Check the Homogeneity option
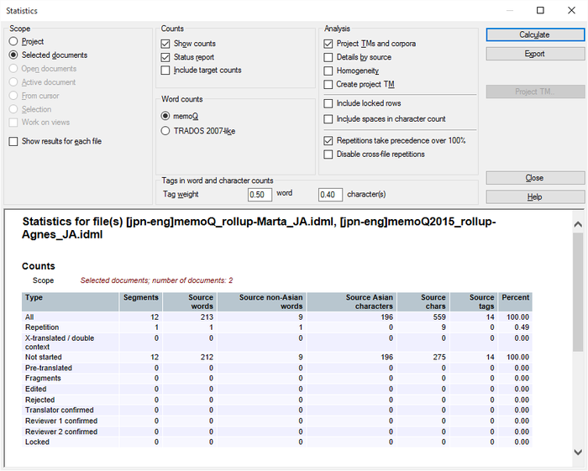The image size is (588, 471). click(x=328, y=71)
